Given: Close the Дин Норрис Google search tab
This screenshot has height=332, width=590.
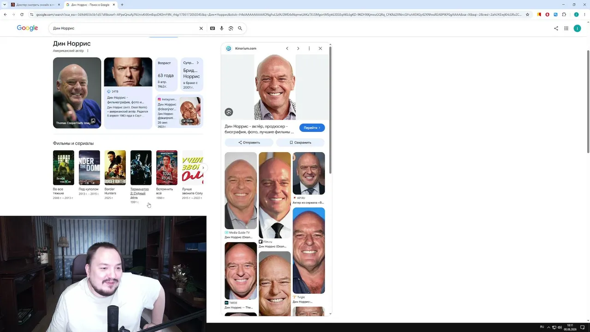Looking at the screenshot, I should 114,5.
